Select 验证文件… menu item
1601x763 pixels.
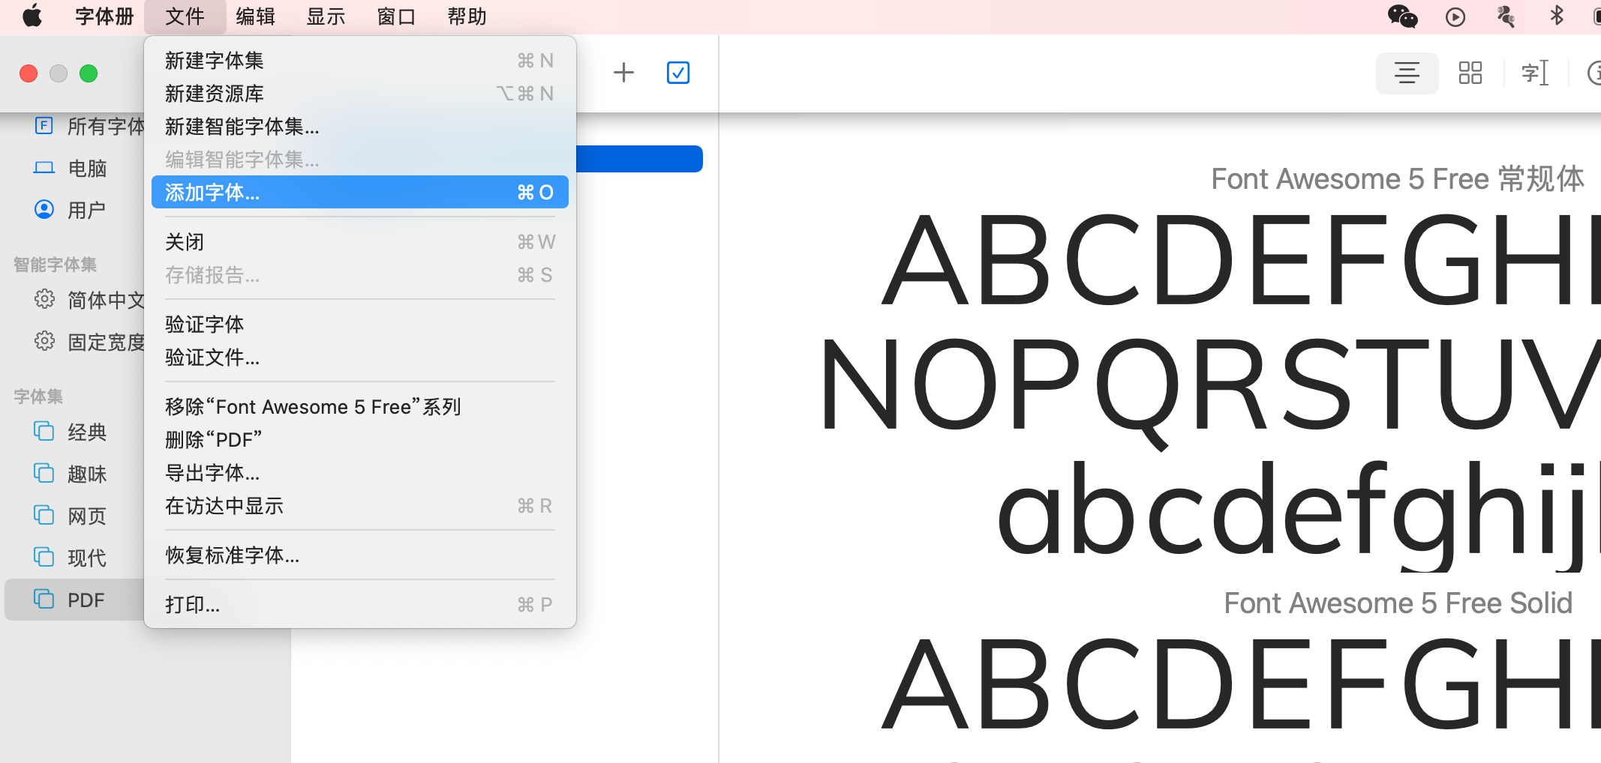[359, 357]
